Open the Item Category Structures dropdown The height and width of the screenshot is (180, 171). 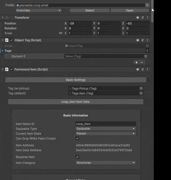106,163
